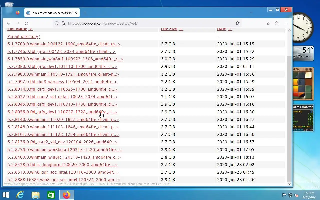The height and width of the screenshot is (200, 320).
Task: Click the Firefox taskbar button
Action: pos(66,195)
